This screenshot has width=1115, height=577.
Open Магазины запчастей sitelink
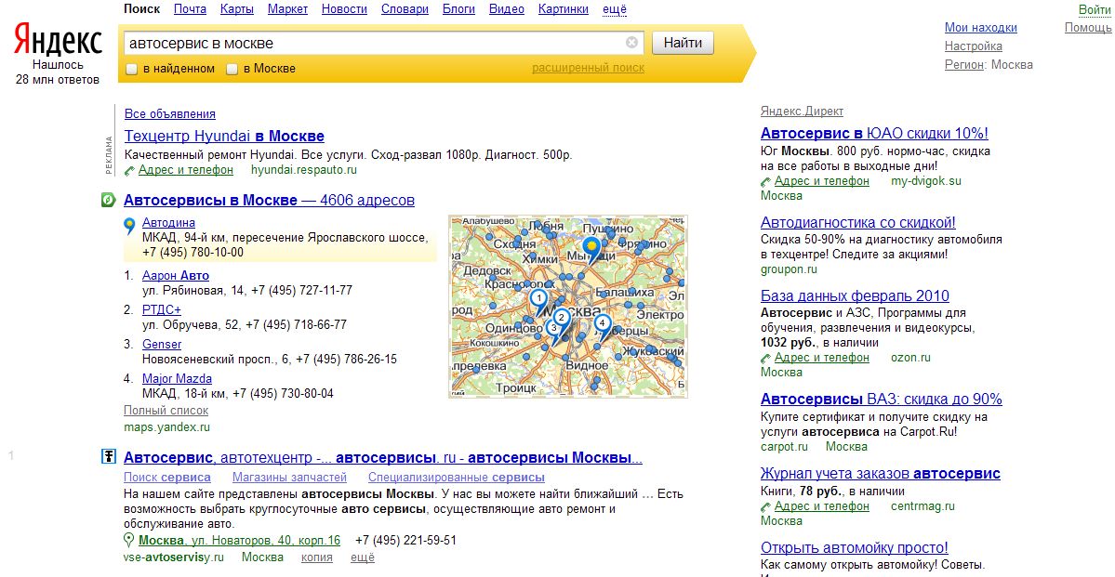[289, 477]
